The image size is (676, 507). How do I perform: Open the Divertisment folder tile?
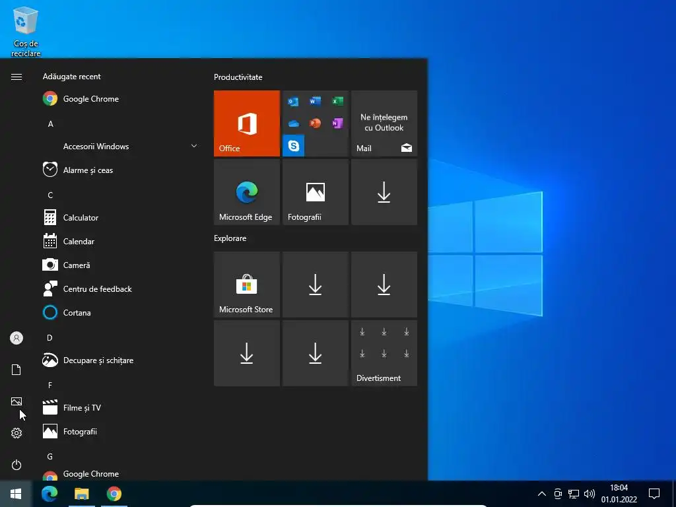(384, 353)
